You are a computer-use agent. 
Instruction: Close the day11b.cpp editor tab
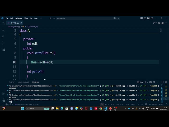tap(21, 23)
